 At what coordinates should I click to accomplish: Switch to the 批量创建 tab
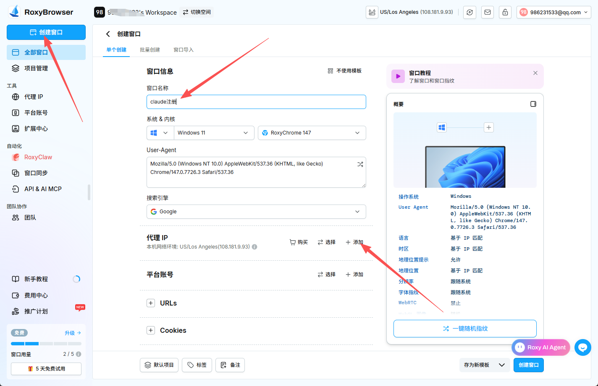coord(150,50)
